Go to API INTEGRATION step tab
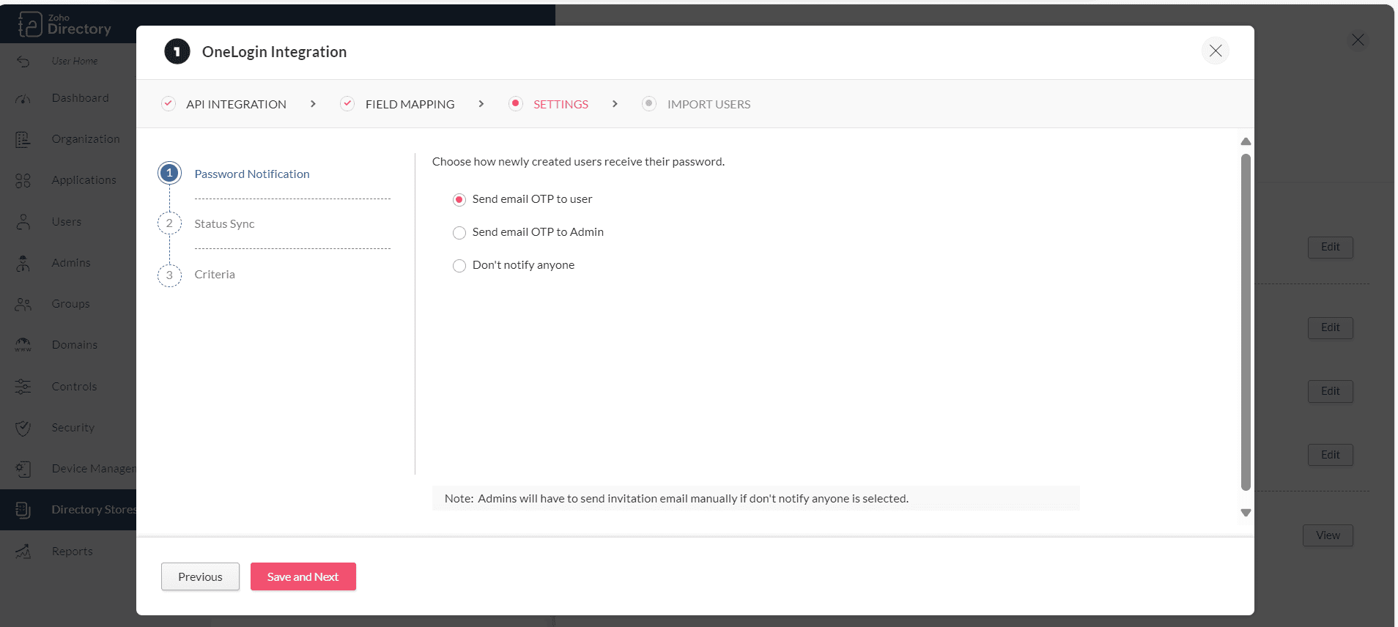 [236, 104]
